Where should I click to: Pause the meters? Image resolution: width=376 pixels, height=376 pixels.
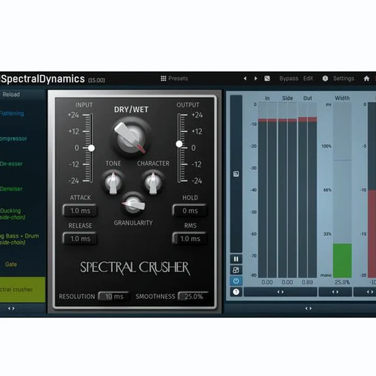coord(236,259)
